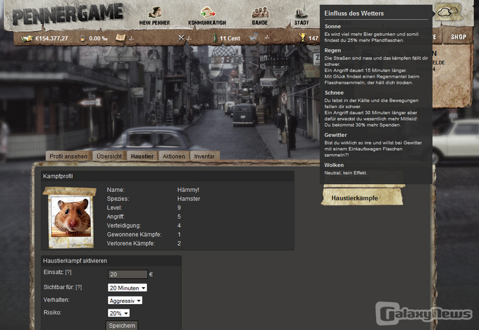Open the Kommunikation arrows icon
The height and width of the screenshot is (330, 479).
pyautogui.click(x=206, y=12)
